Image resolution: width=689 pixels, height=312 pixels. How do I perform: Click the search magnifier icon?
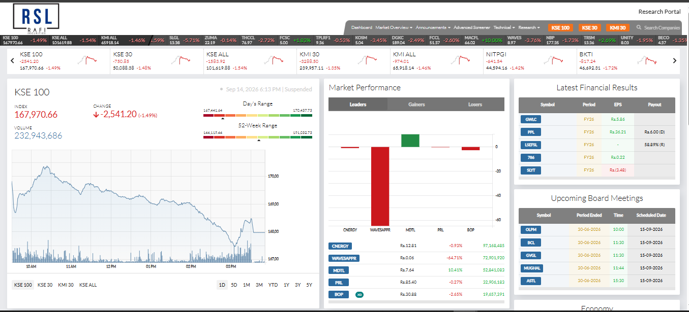(639, 27)
